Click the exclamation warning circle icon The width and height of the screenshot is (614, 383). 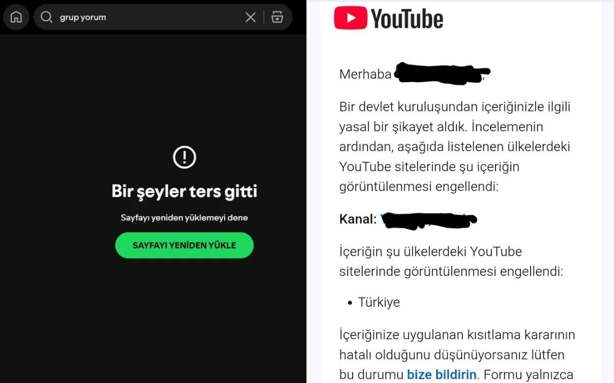pos(184,157)
